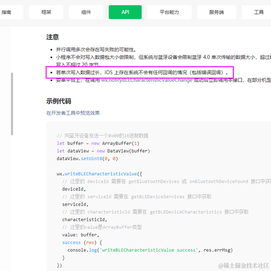Click the 'success (res) {' code line
Image resolution: width=271 pixels, height=271 pixels.
82,243
